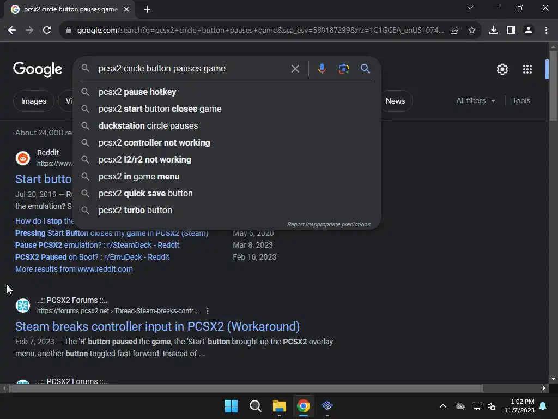The width and height of the screenshot is (558, 419).
Task: Open options dots beside forums.pcsx2.net URL
Action: click(x=208, y=311)
